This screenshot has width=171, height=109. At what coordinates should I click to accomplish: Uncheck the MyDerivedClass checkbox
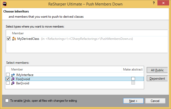pyautogui.click(x=9, y=39)
